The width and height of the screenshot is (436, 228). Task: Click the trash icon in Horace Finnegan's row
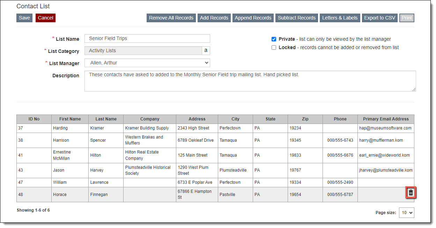[411, 192]
